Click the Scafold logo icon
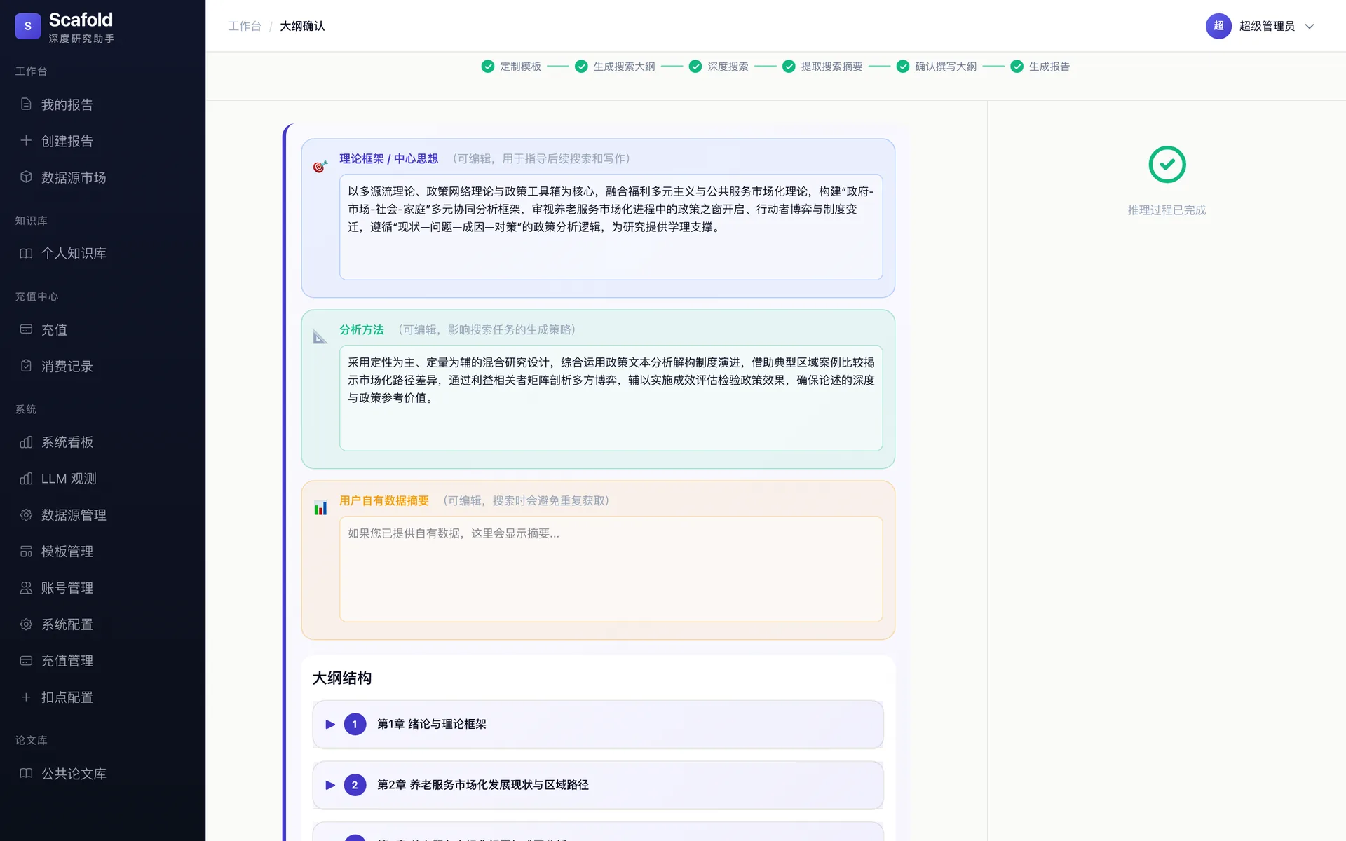Image resolution: width=1346 pixels, height=841 pixels. pyautogui.click(x=28, y=26)
